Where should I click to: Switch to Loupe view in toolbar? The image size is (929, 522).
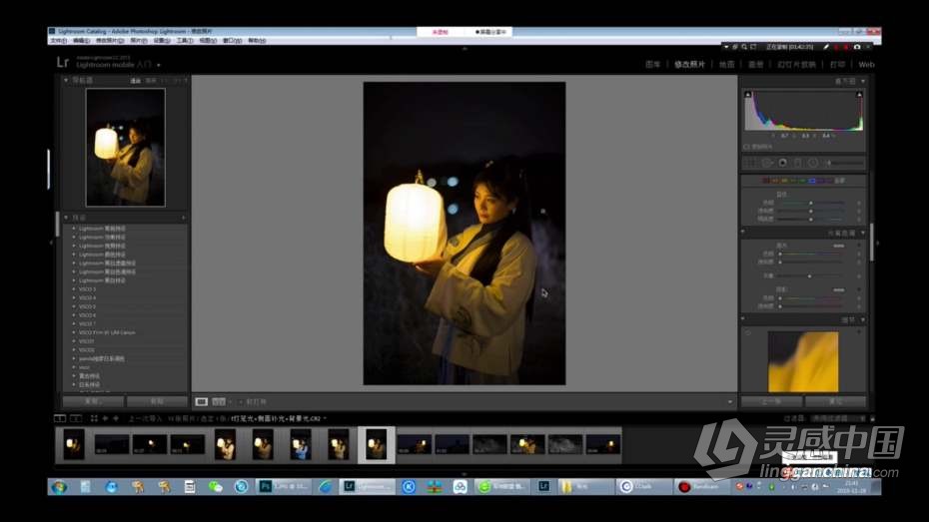tap(202, 402)
